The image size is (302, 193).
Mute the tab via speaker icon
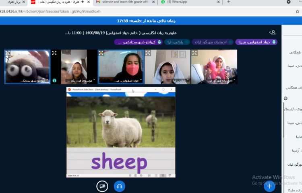(x=83, y=2)
